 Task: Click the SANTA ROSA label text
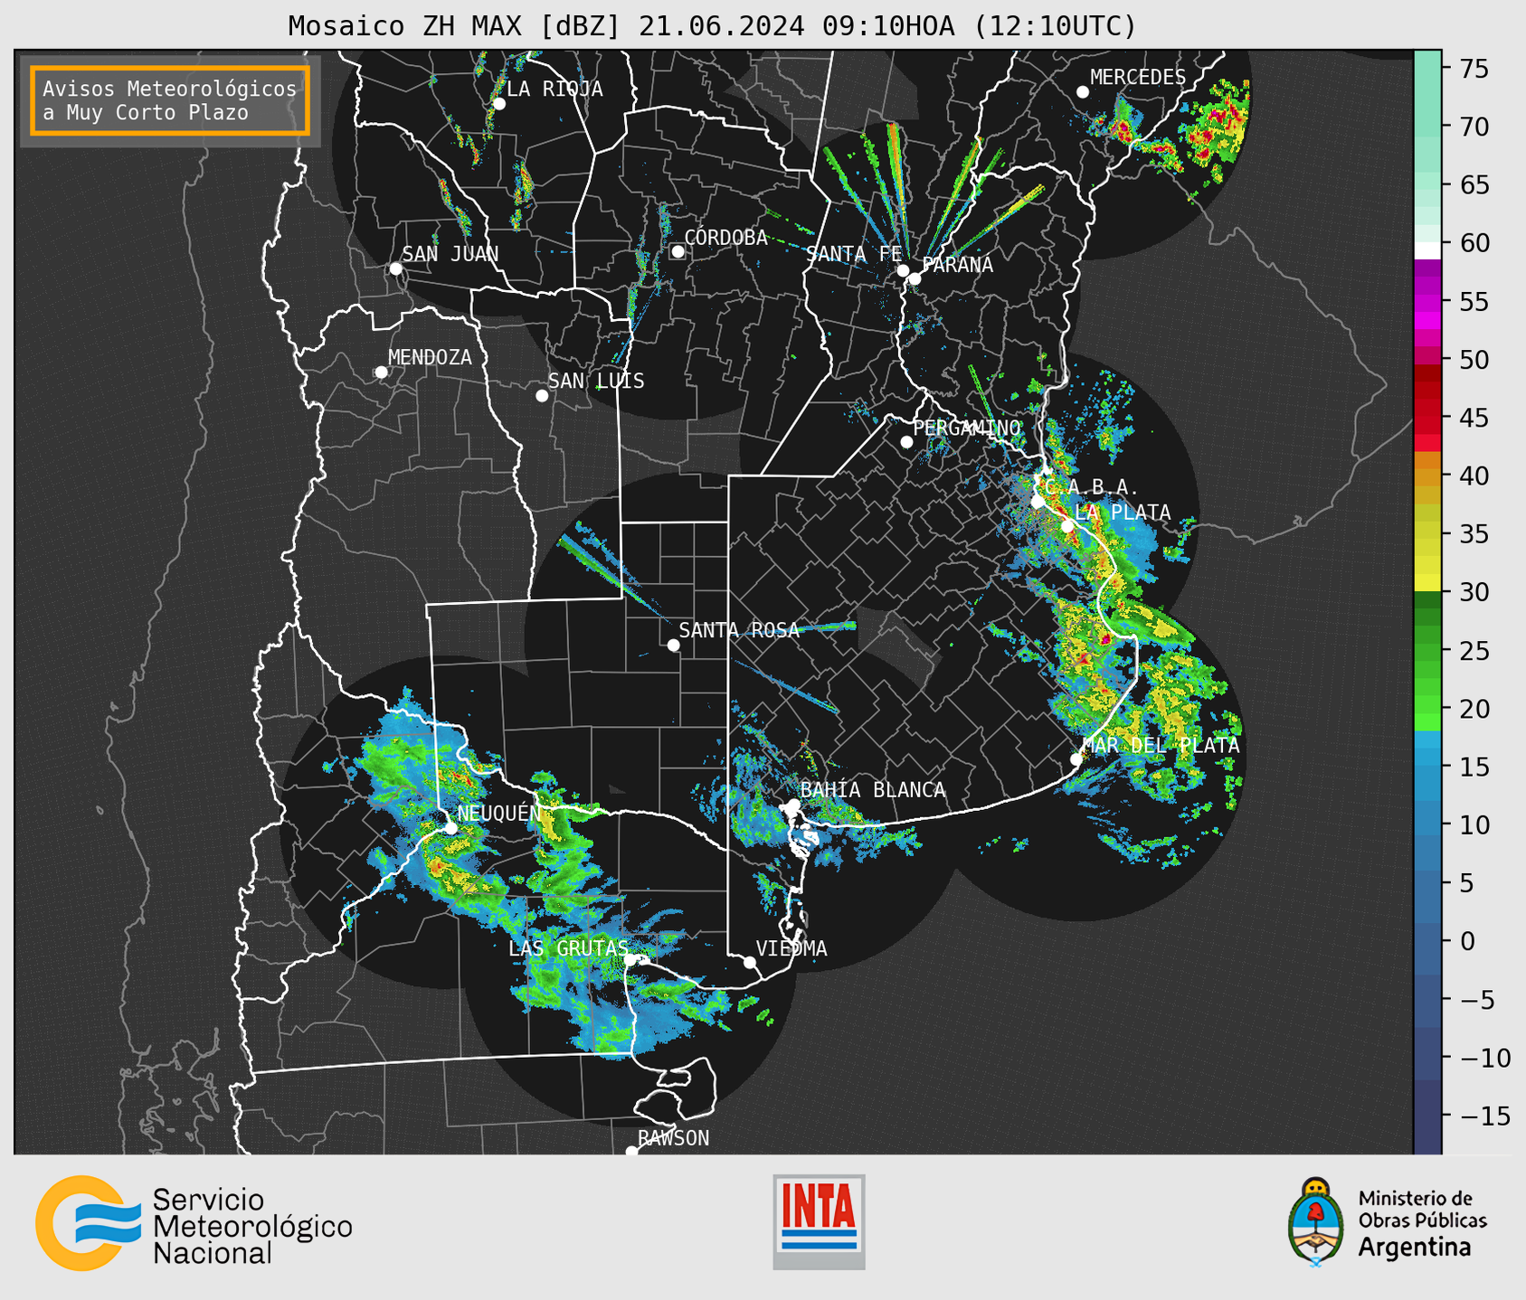click(x=739, y=630)
